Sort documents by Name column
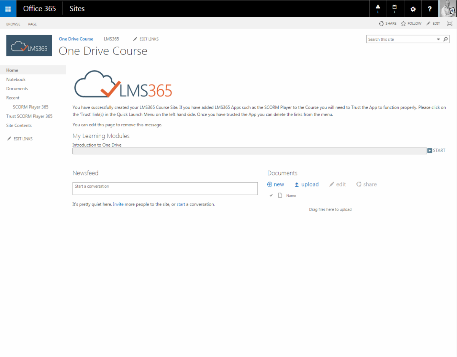 pos(291,196)
